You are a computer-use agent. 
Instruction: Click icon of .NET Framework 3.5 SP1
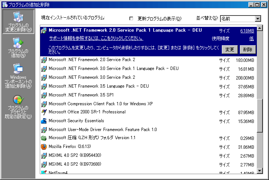44,95
